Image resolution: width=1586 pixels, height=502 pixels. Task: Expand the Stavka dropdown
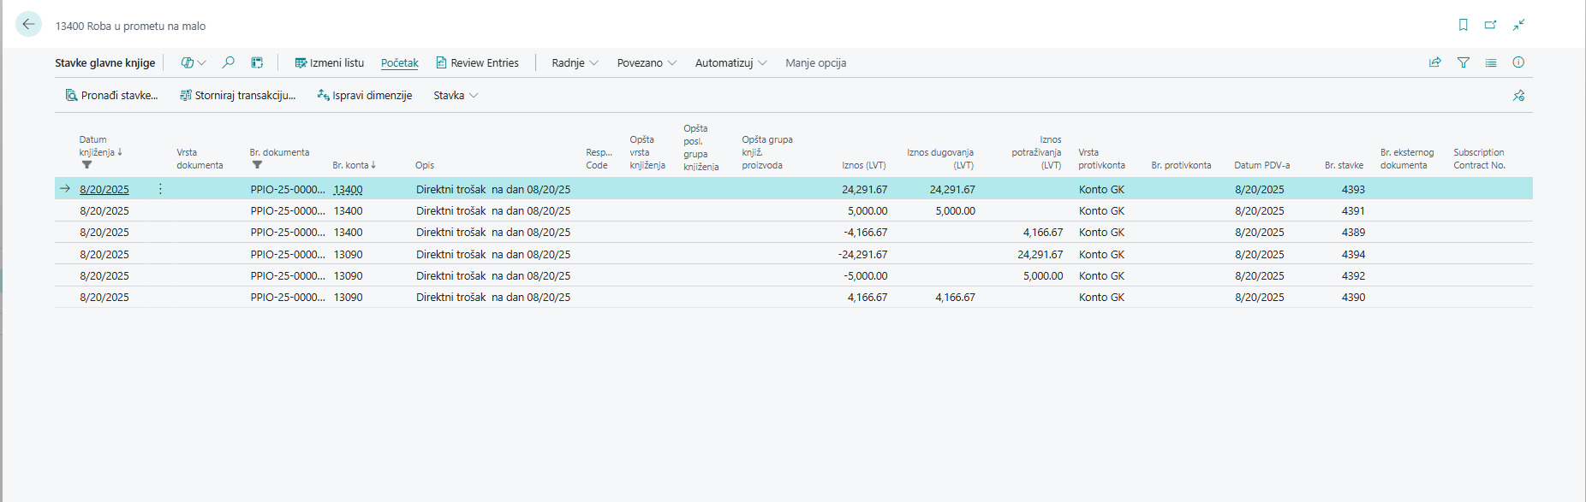[x=456, y=96]
